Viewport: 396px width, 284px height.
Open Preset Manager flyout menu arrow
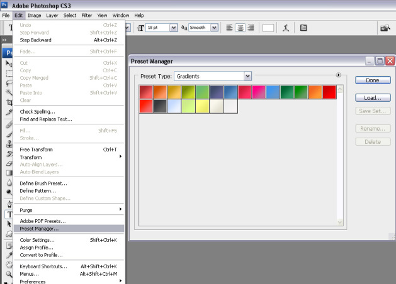tap(339, 75)
